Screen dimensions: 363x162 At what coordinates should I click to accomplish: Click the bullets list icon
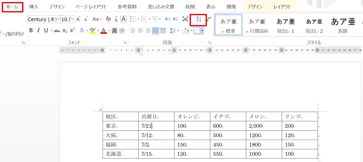coord(133,19)
